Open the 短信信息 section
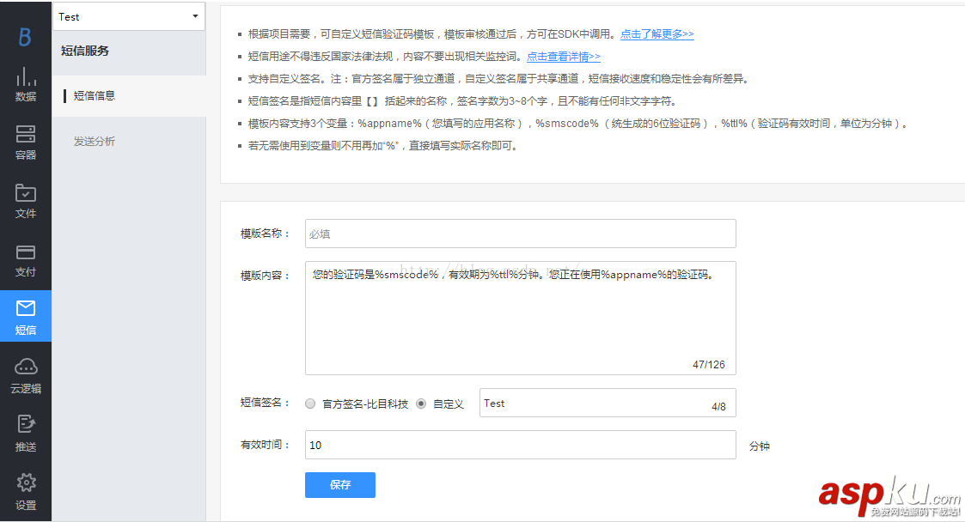This screenshot has height=522, width=965. 97,94
